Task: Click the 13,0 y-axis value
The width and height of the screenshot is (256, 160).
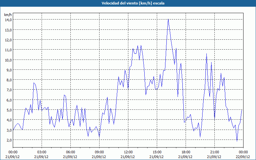Action: pos(8,30)
